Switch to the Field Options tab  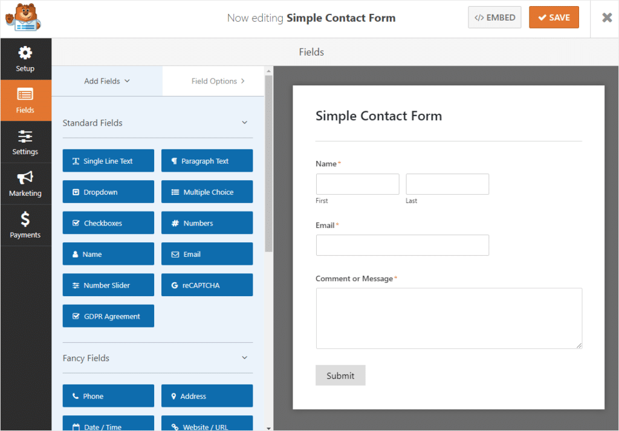pos(213,80)
